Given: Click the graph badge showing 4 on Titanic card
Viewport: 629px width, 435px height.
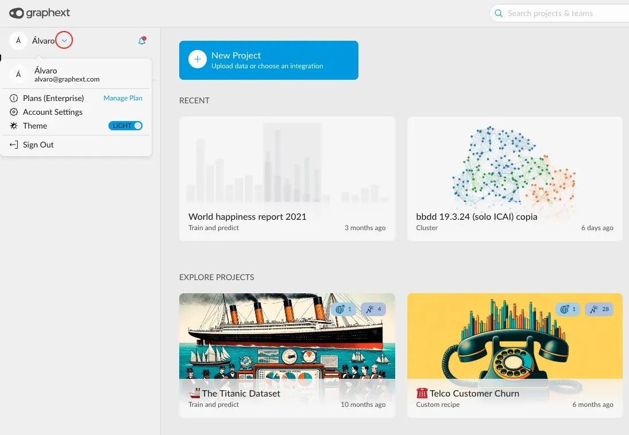Looking at the screenshot, I should coord(373,309).
